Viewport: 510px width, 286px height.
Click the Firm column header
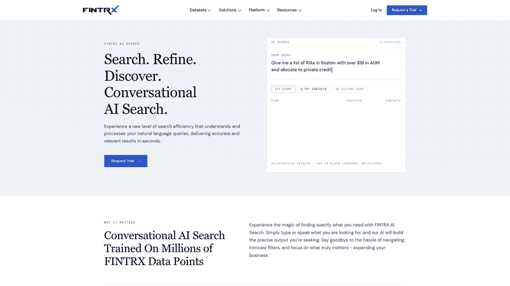click(x=275, y=101)
